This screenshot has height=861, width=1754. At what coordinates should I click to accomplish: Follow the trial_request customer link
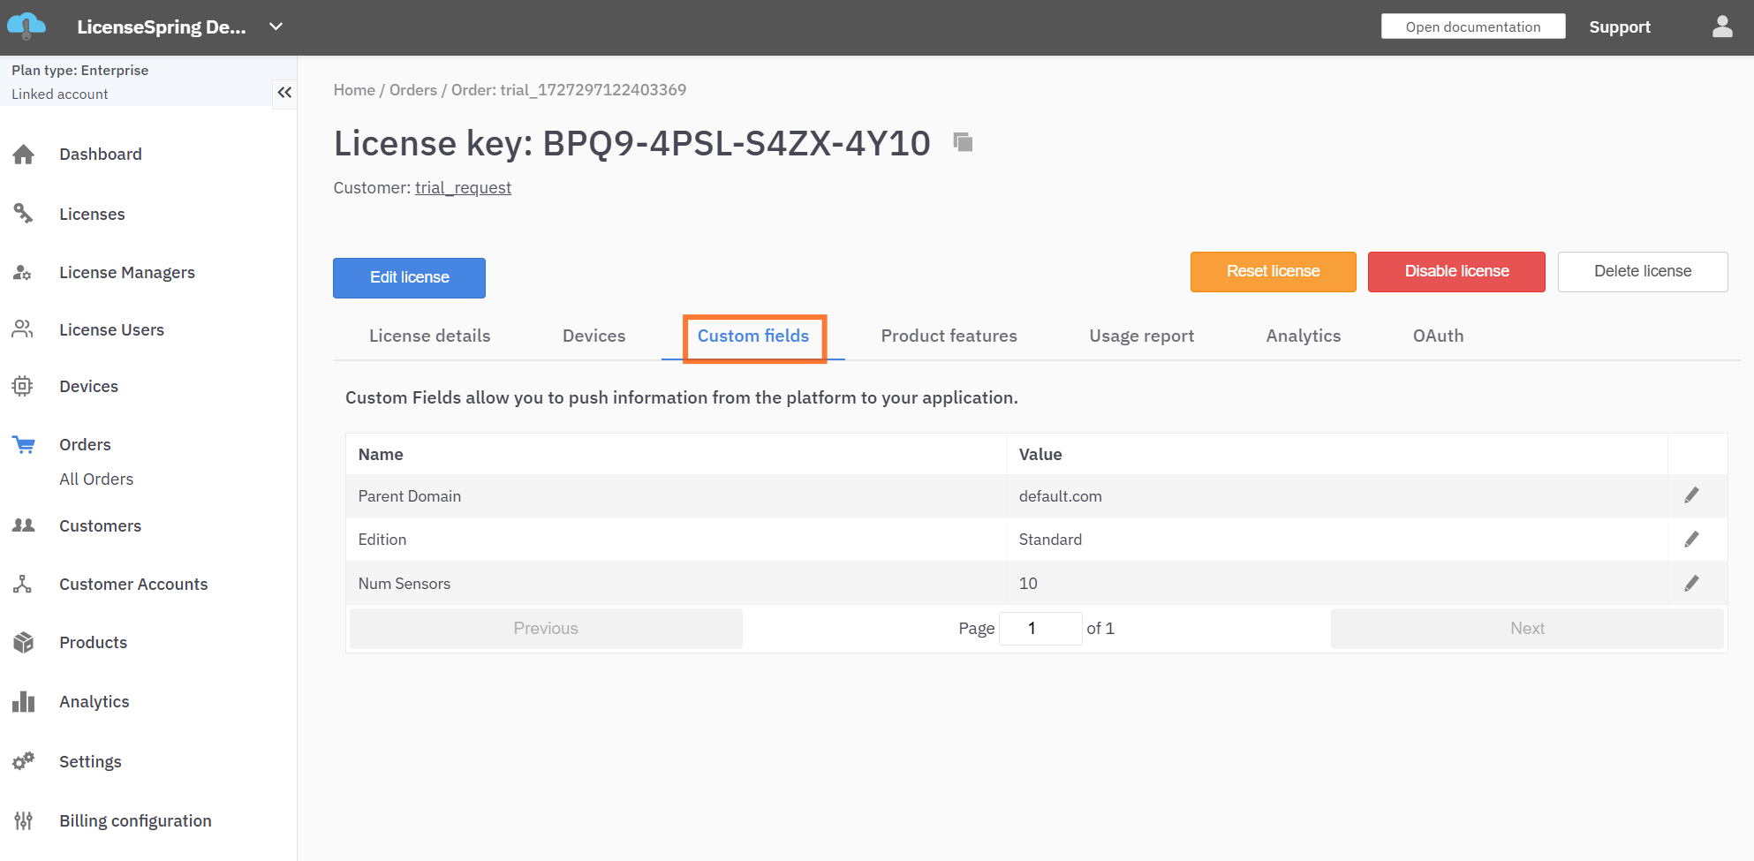463,188
